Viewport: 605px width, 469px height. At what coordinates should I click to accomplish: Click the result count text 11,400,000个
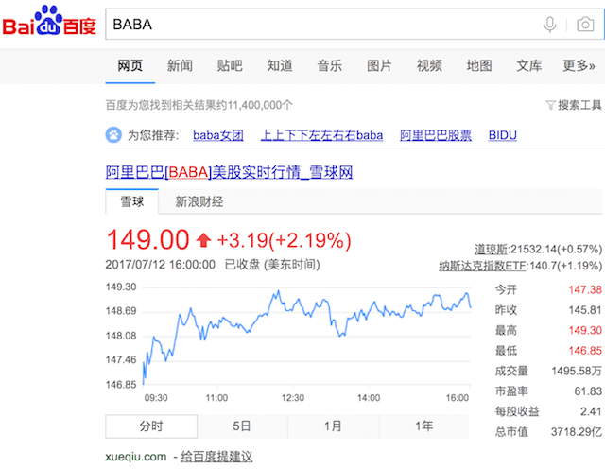coord(260,105)
